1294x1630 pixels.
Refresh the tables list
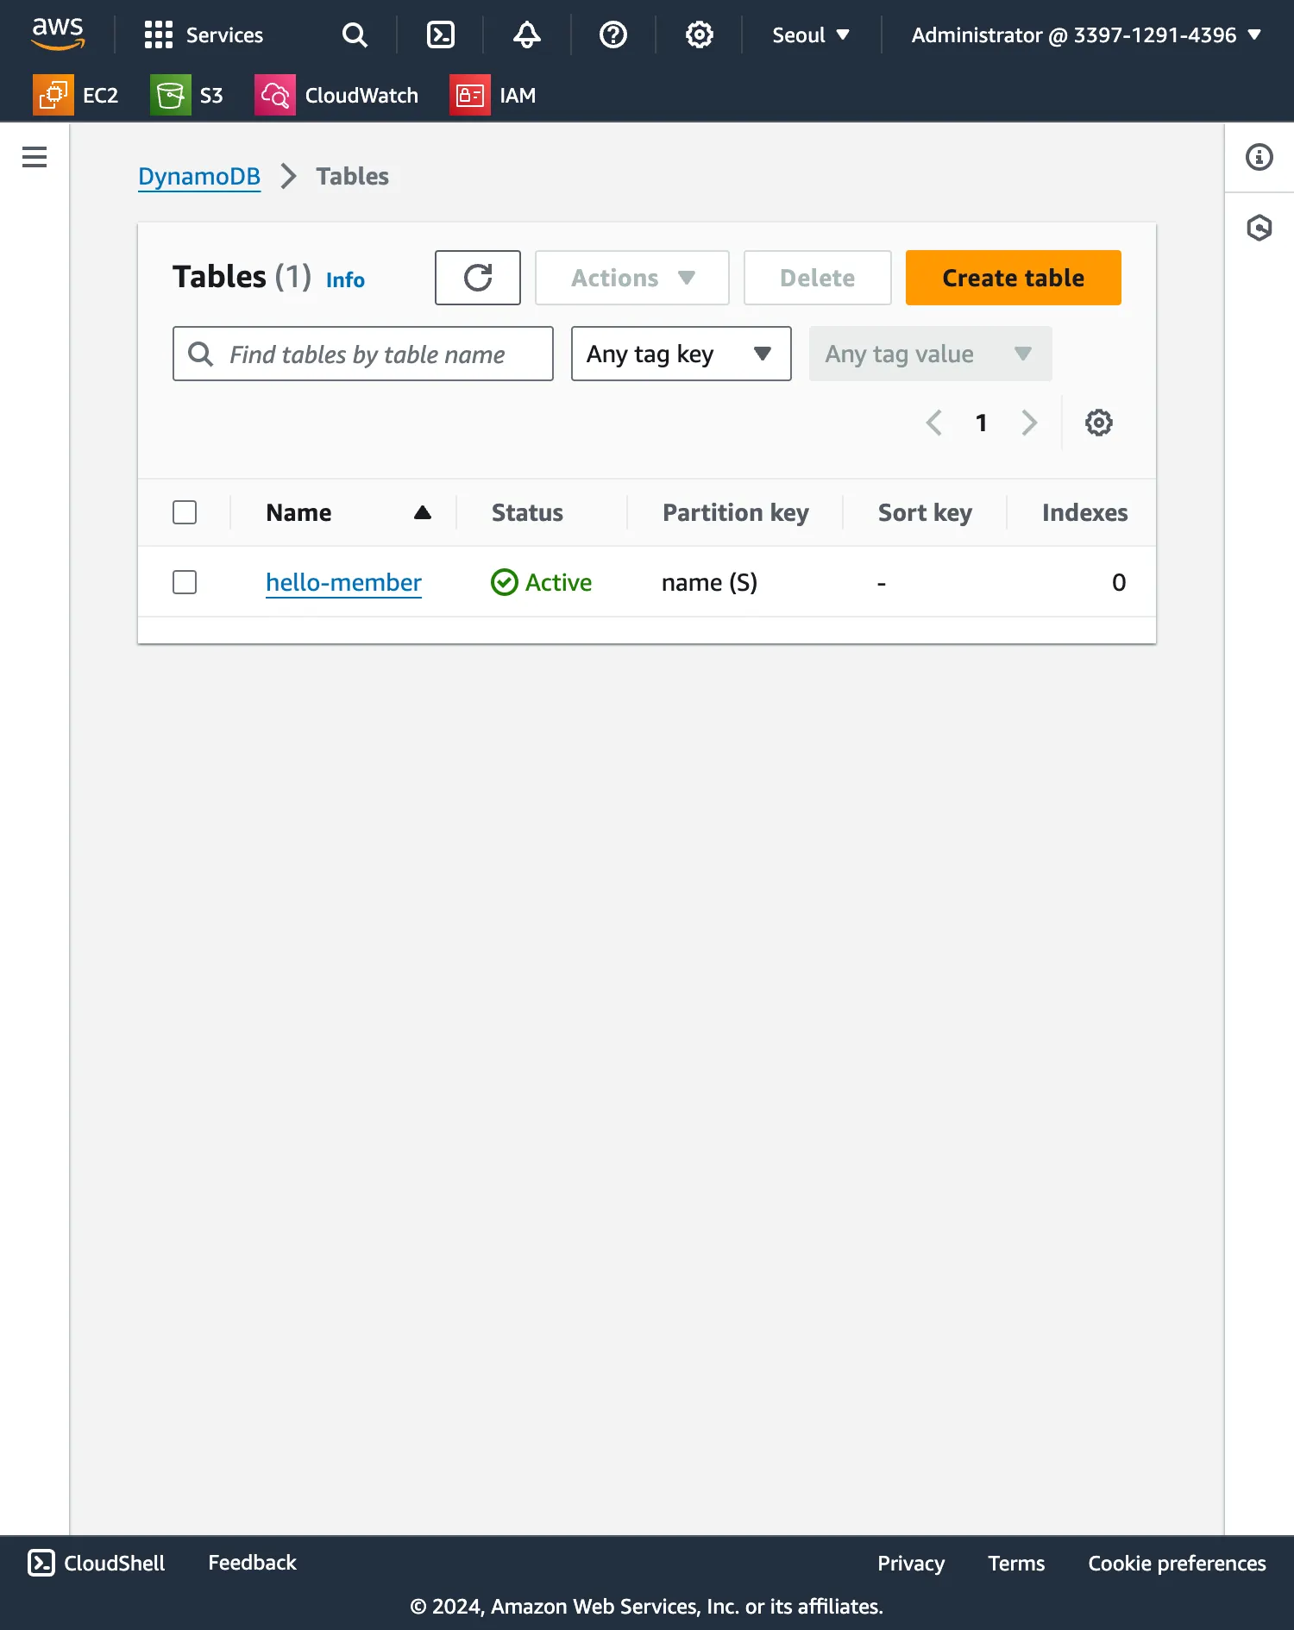tap(478, 278)
